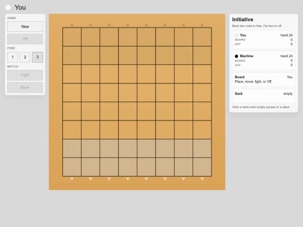Viewport: 303px width, 227px height.
Task: Click the Board label in the status card
Action: coord(240,77)
